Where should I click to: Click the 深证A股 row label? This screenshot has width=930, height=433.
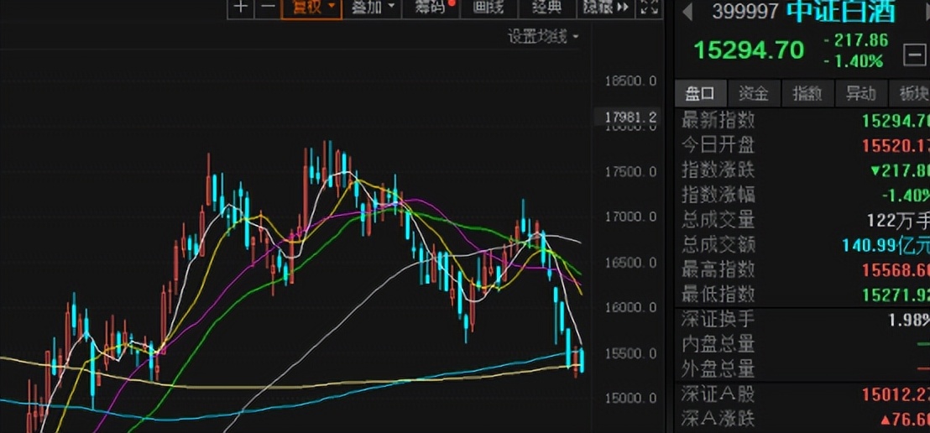[718, 394]
